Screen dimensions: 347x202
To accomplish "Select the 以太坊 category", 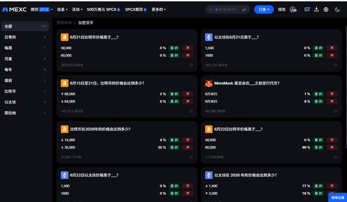I will point(25,102).
